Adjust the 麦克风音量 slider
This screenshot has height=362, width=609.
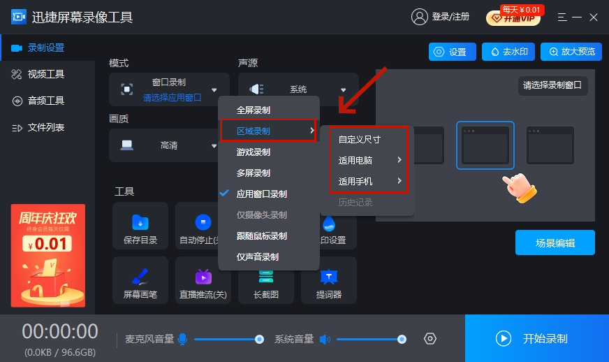pos(229,340)
